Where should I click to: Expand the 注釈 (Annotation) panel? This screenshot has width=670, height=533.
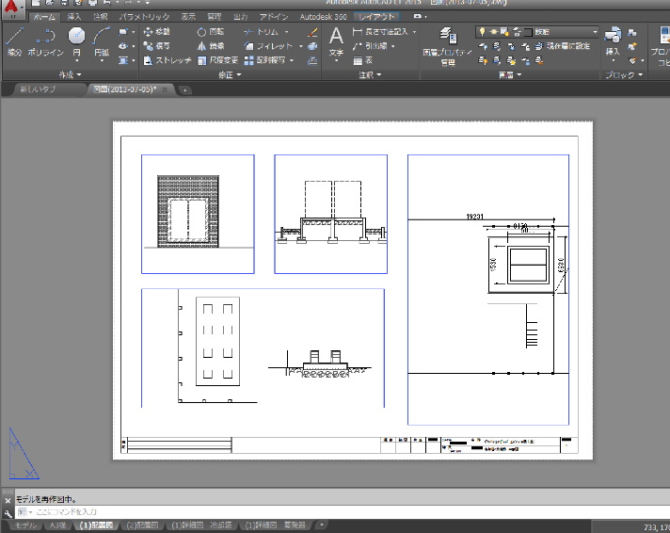[370, 74]
